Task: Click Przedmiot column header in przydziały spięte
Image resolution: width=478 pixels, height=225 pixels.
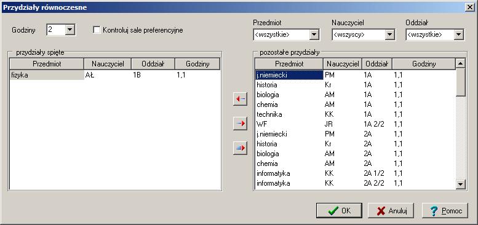Action: (x=47, y=64)
